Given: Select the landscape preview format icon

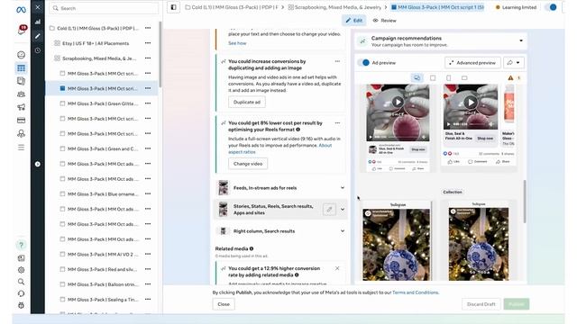Looking at the screenshot, I should click(464, 78).
